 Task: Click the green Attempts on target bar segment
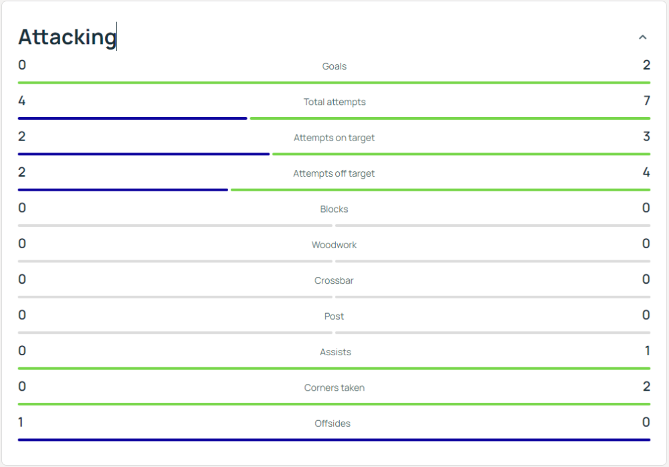coord(461,154)
